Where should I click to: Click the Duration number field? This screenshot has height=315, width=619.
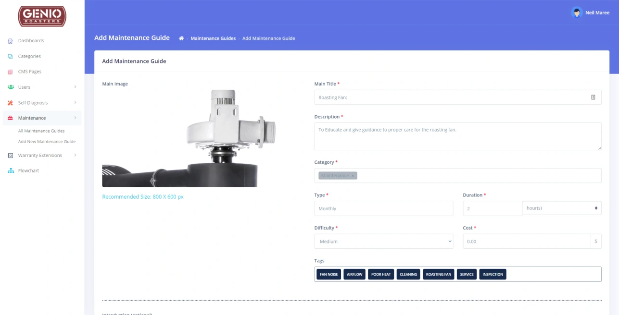(x=493, y=208)
